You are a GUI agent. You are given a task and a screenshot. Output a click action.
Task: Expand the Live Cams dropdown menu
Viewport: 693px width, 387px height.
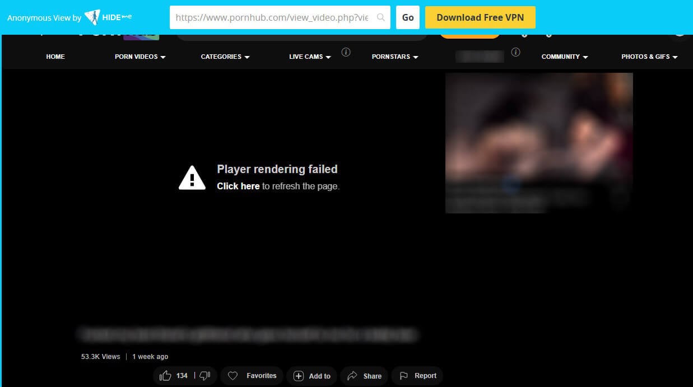pyautogui.click(x=310, y=57)
